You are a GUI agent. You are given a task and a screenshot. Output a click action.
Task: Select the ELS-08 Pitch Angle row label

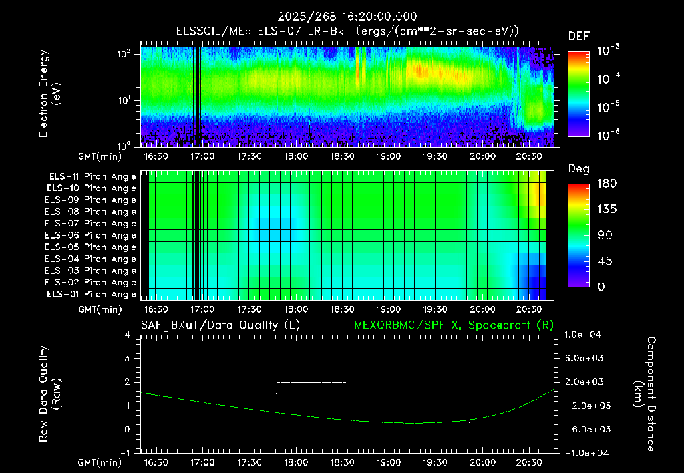(91, 212)
